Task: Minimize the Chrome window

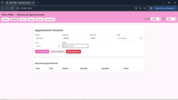Action: tap(163, 3)
